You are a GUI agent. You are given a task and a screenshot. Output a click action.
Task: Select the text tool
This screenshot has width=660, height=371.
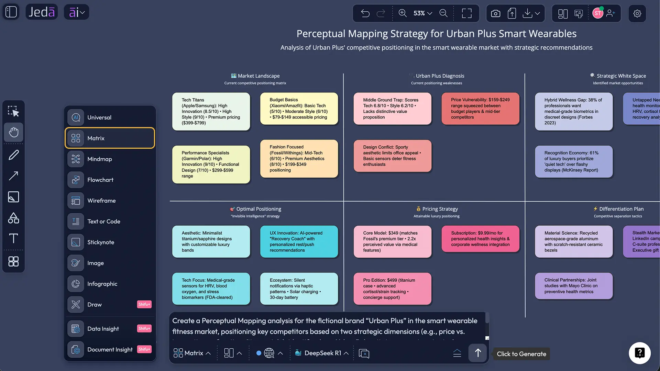[13, 238]
